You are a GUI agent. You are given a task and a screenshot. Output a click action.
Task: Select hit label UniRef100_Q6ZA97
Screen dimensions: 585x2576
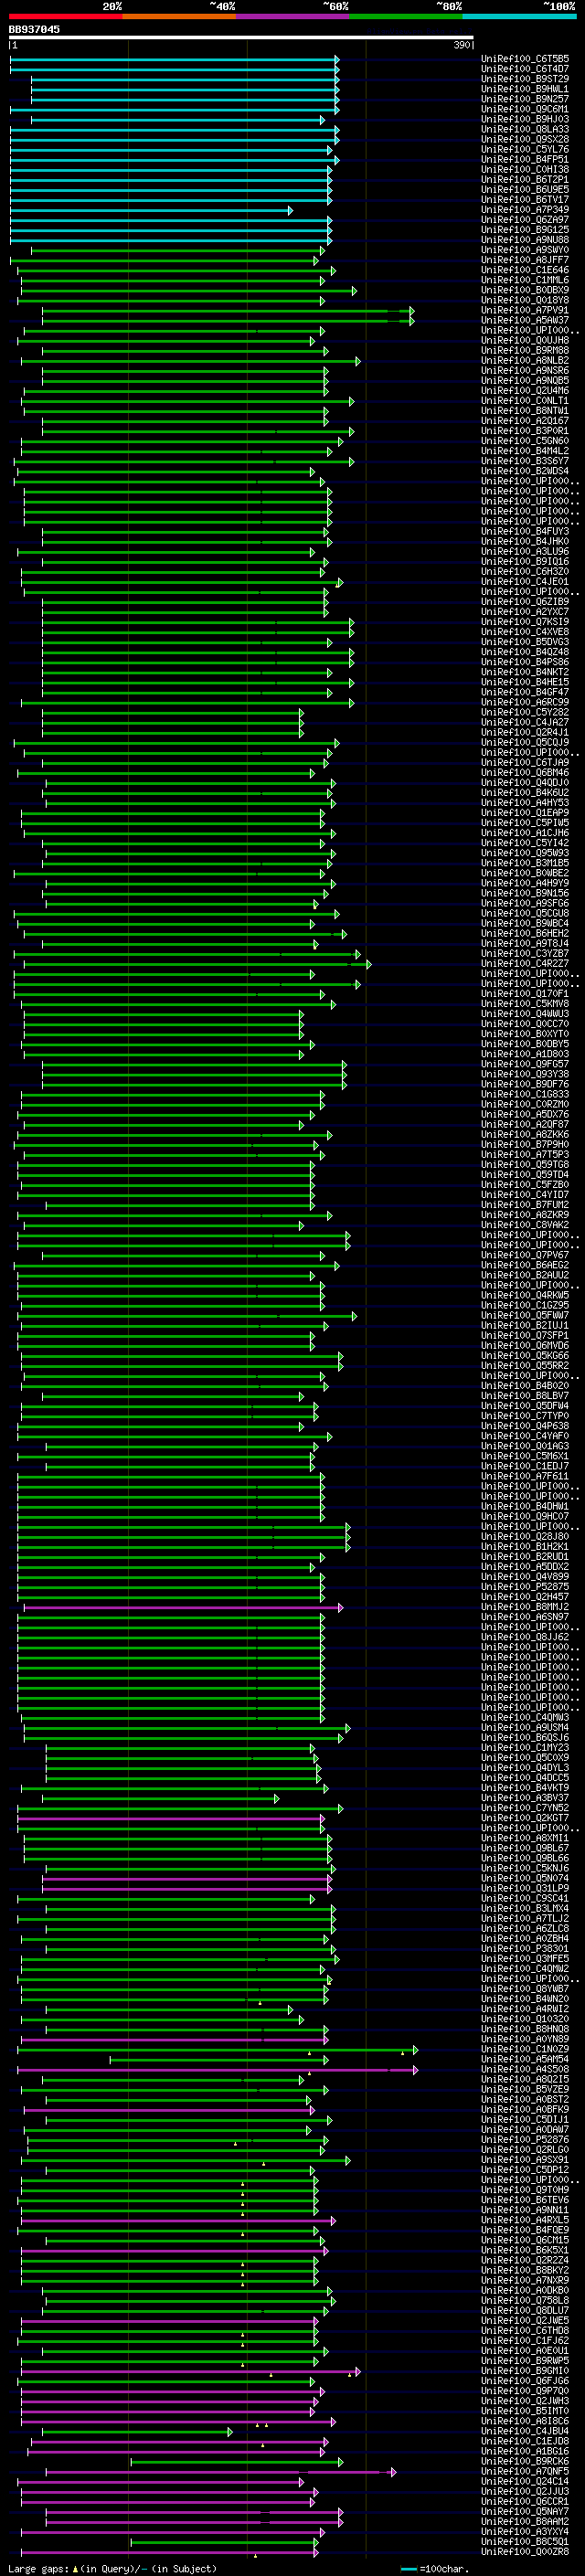click(525, 220)
